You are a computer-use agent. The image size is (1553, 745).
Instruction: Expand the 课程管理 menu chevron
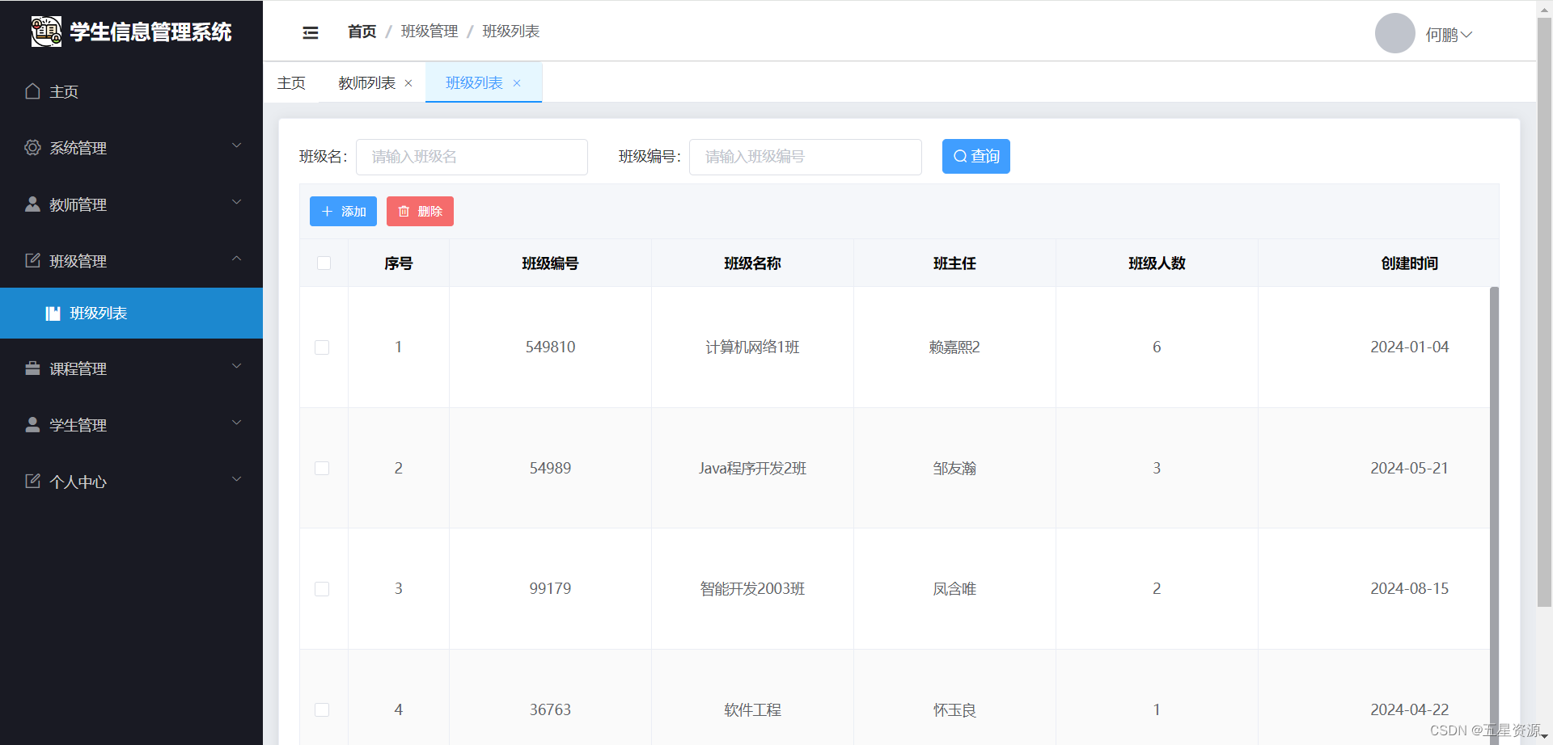point(237,366)
